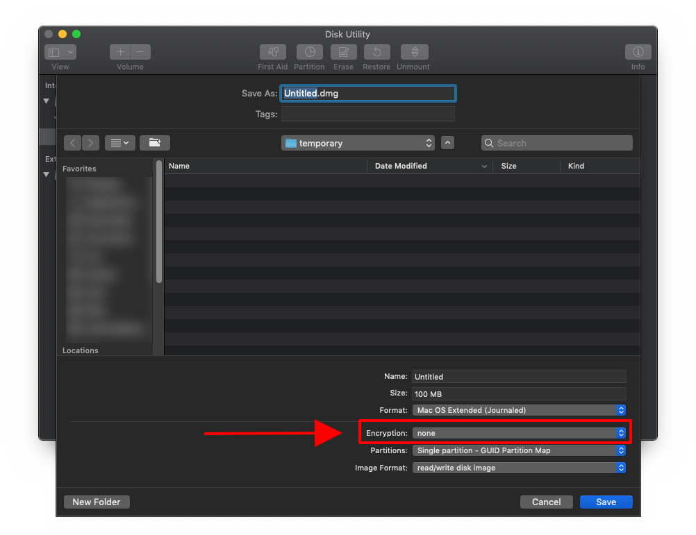The height and width of the screenshot is (535, 696).
Task: Click the Cancel button
Action: 547,502
